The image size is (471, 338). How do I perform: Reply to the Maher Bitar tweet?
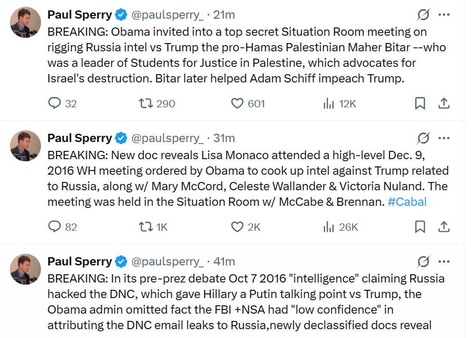tap(55, 103)
